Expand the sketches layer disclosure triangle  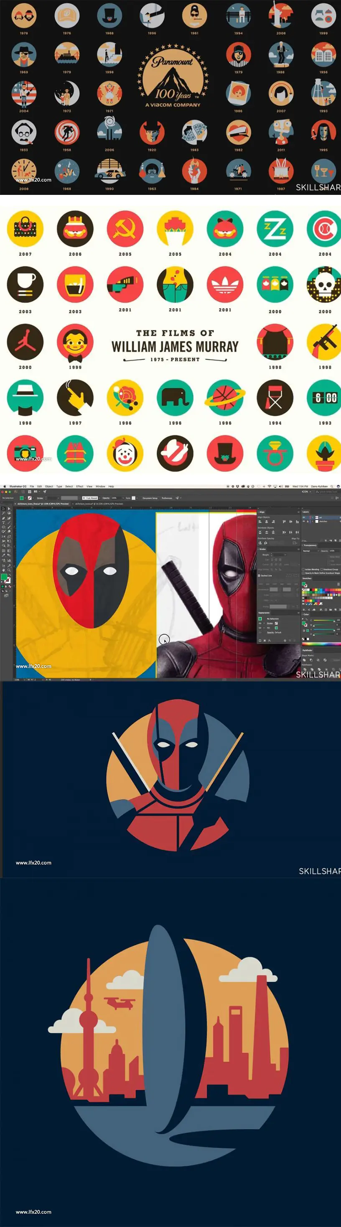click(x=313, y=521)
